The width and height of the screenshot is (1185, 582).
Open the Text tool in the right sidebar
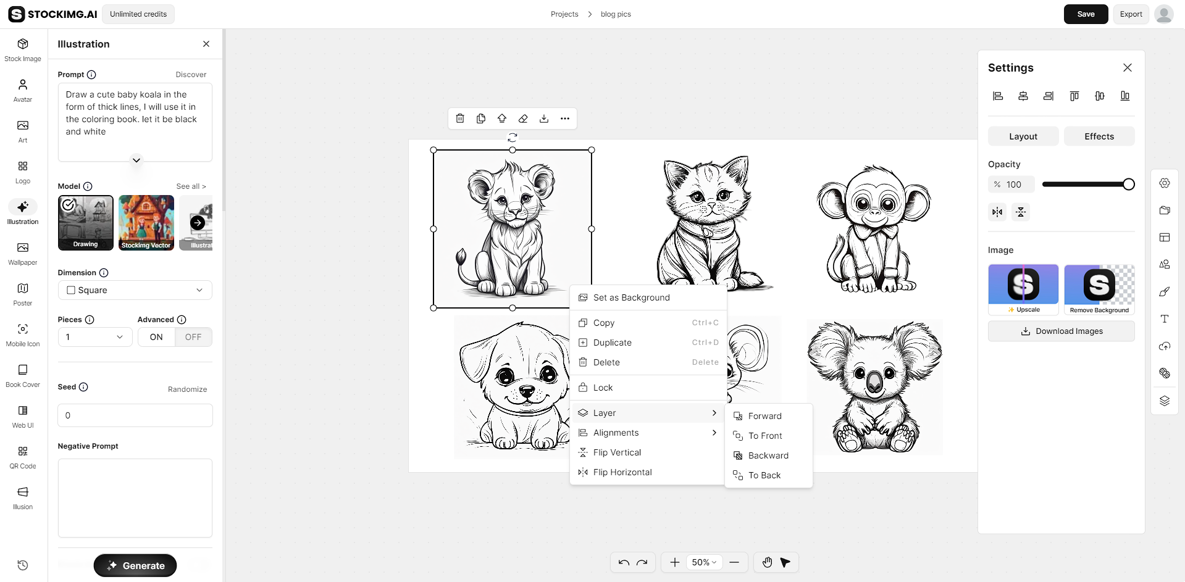[x=1165, y=319]
